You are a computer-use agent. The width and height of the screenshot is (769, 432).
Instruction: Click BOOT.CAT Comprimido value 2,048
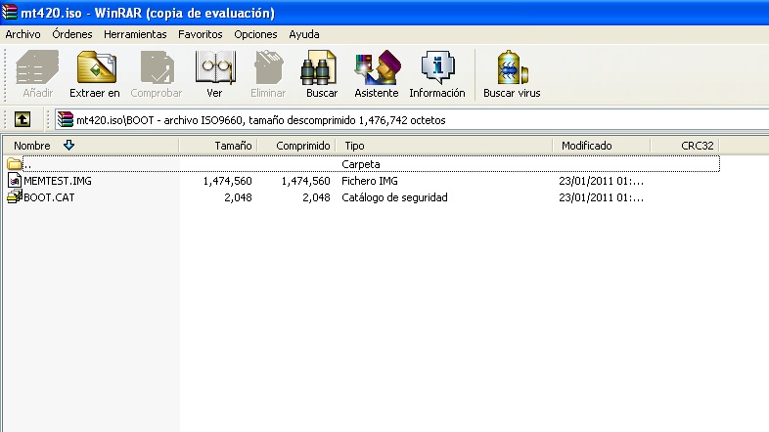(x=316, y=197)
